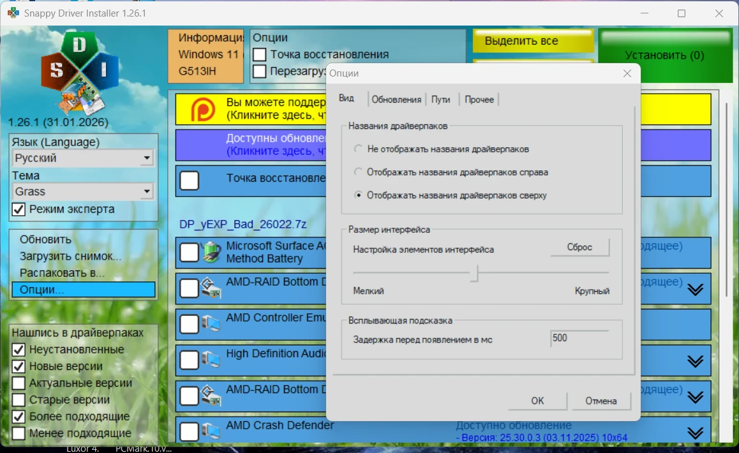Click the AMD Controller Emulation device icon
Image resolution: width=739 pixels, height=453 pixels.
[211, 324]
